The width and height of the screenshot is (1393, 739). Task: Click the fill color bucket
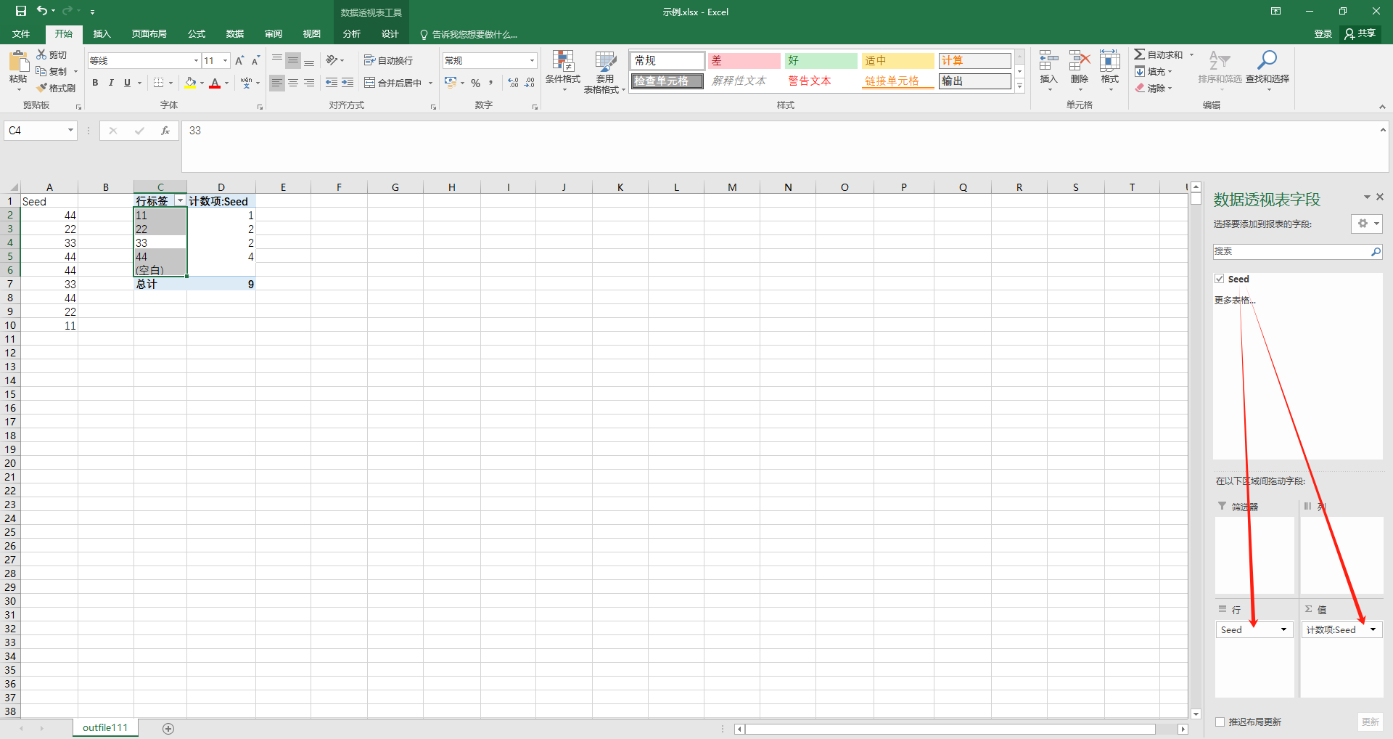coord(190,83)
